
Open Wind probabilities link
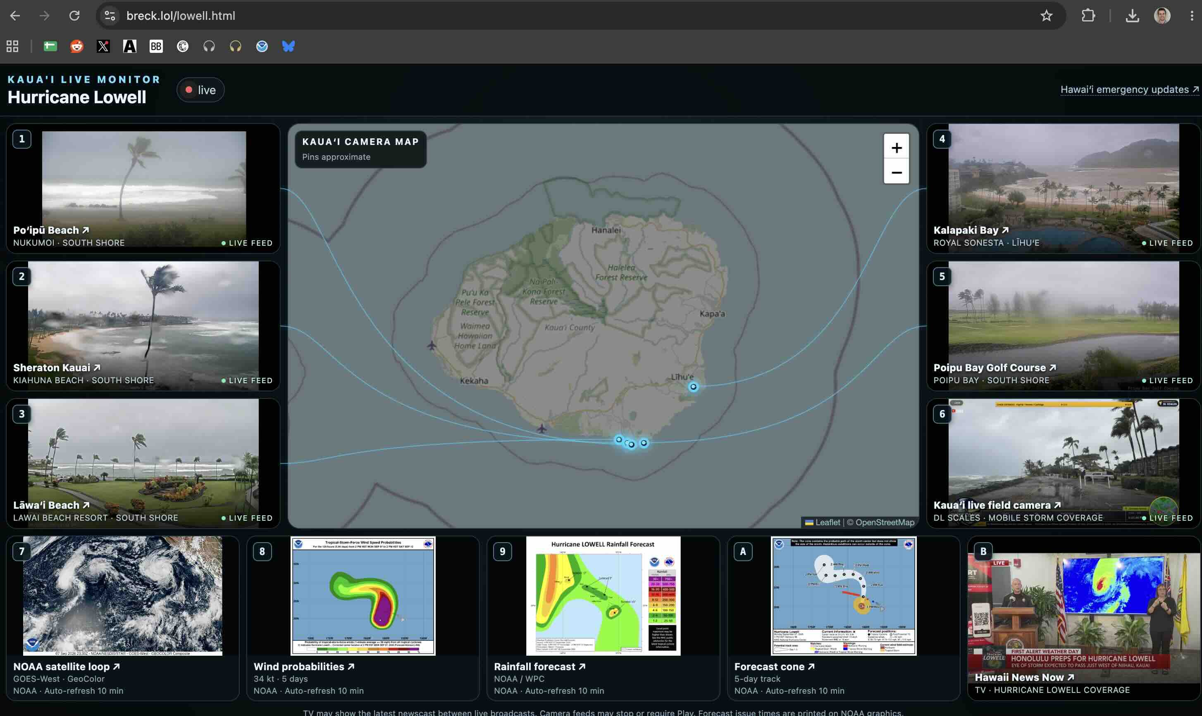pos(304,666)
